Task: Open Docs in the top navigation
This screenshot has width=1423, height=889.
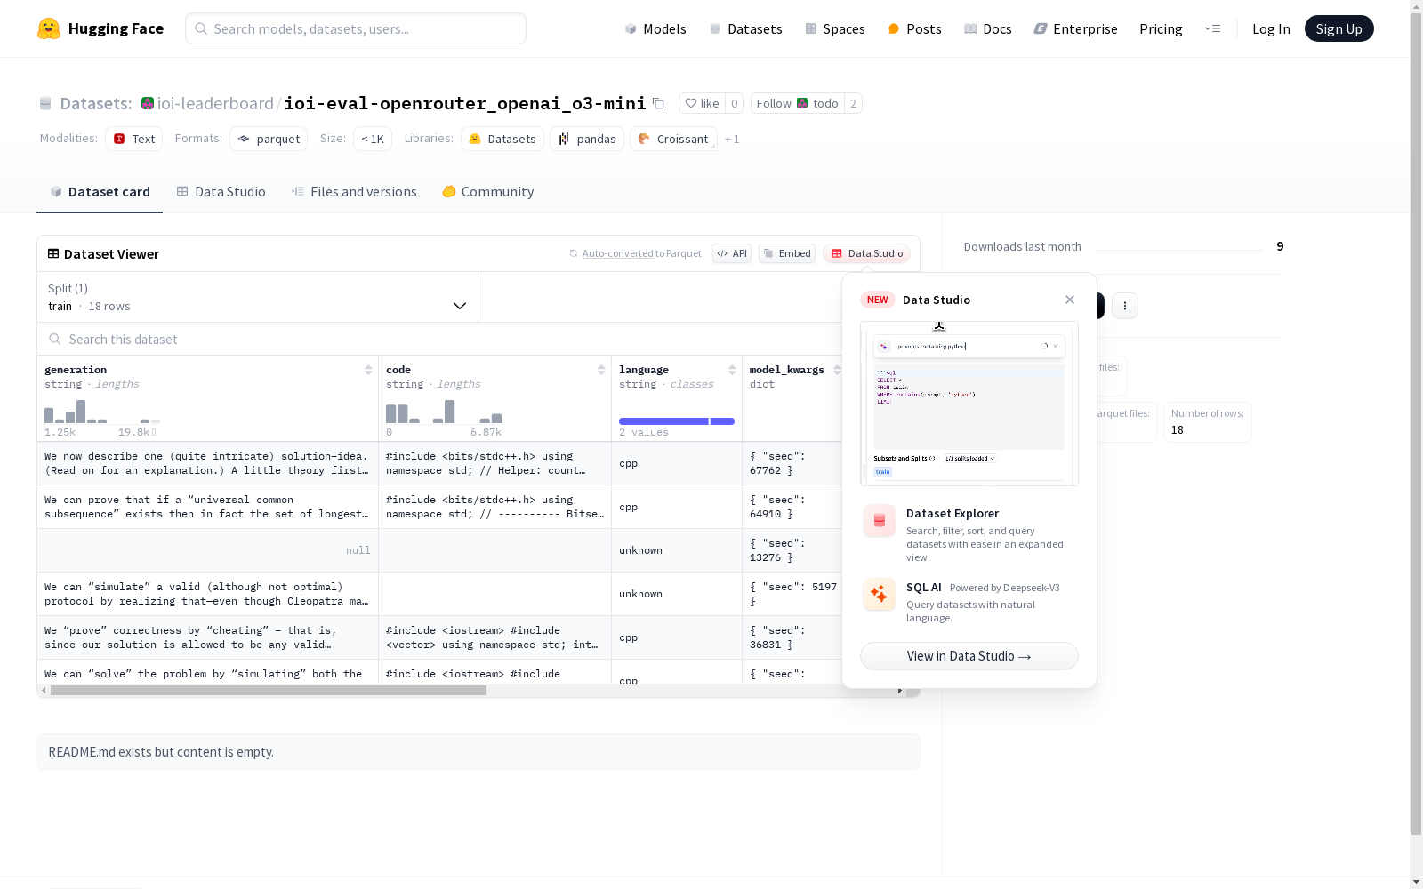Action: click(x=988, y=28)
